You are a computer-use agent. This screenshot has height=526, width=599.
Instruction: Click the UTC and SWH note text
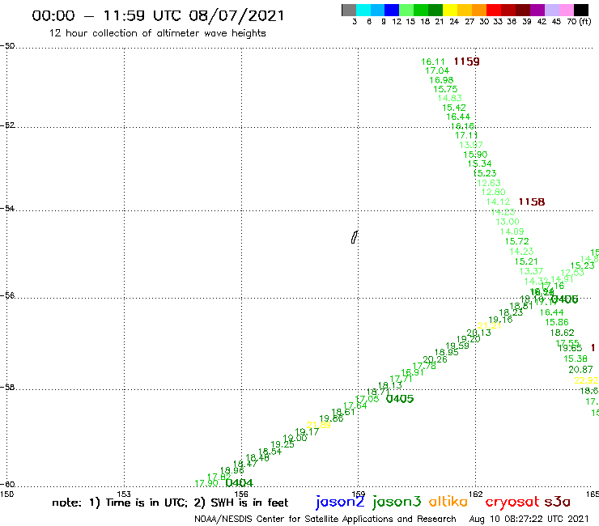coord(170,503)
